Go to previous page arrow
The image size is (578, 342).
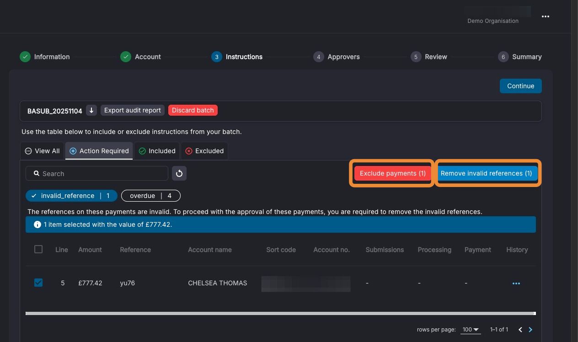(520, 330)
